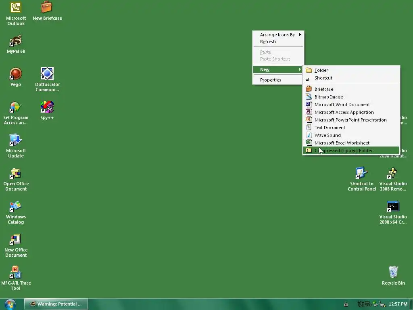Create a new Microsoft Word Document
Viewport: 413px width, 310px height.
(x=351, y=105)
